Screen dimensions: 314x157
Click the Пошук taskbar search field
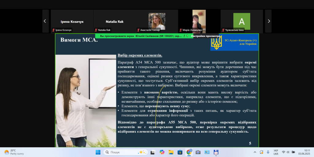125,152
